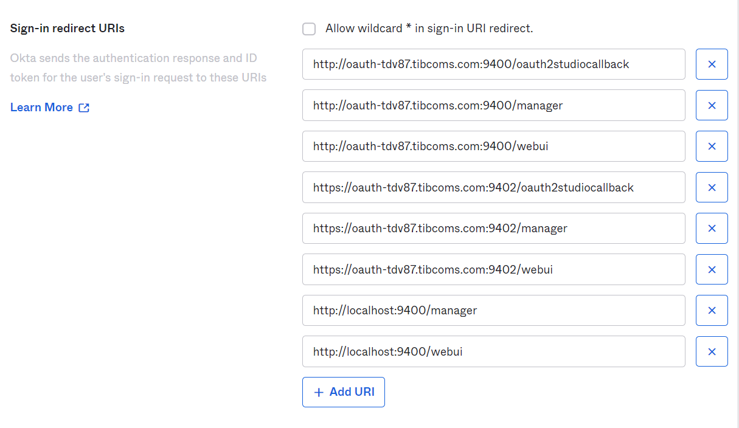Remove the https 9402/manager URI
This screenshot has height=428, width=739.
(x=712, y=229)
